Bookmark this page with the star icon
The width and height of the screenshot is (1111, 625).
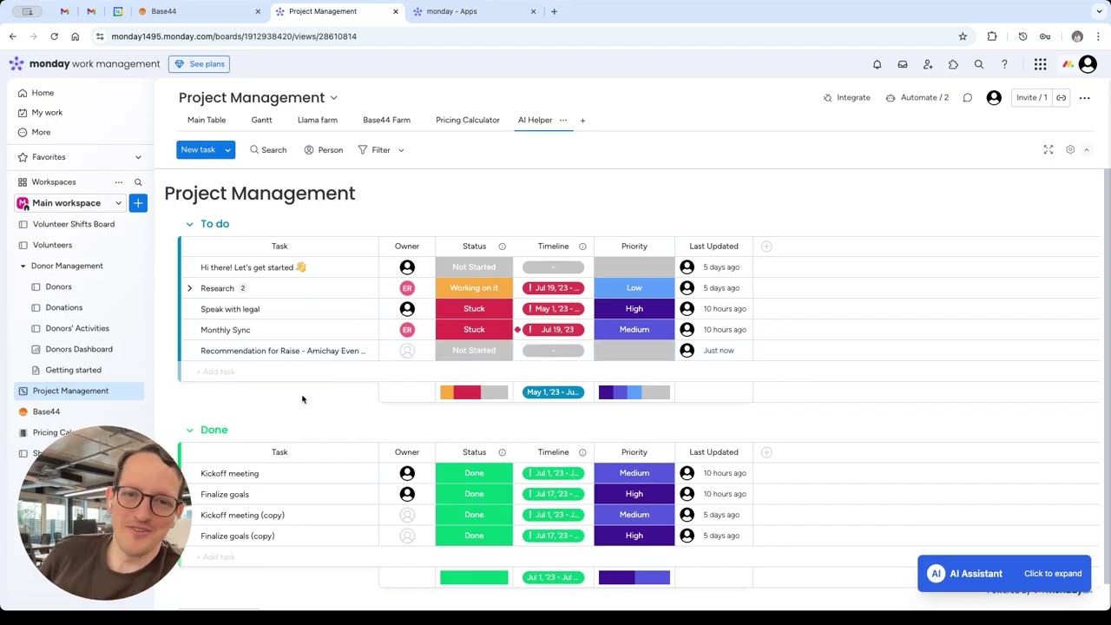pos(963,36)
